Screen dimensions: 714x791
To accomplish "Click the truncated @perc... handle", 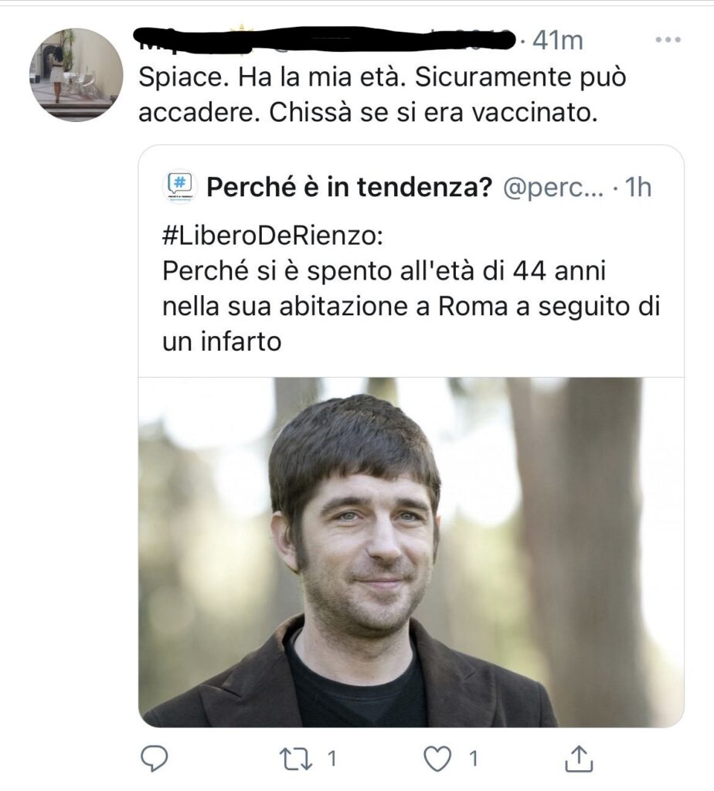I will click(x=553, y=187).
